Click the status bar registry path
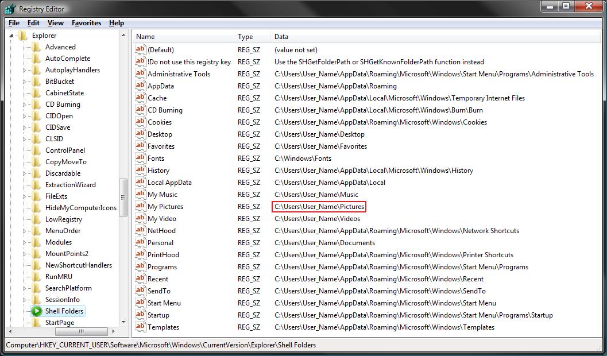The image size is (607, 356). coord(161,345)
